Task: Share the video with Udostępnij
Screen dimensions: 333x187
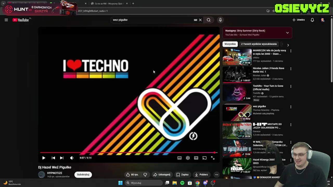Action: (x=162, y=175)
